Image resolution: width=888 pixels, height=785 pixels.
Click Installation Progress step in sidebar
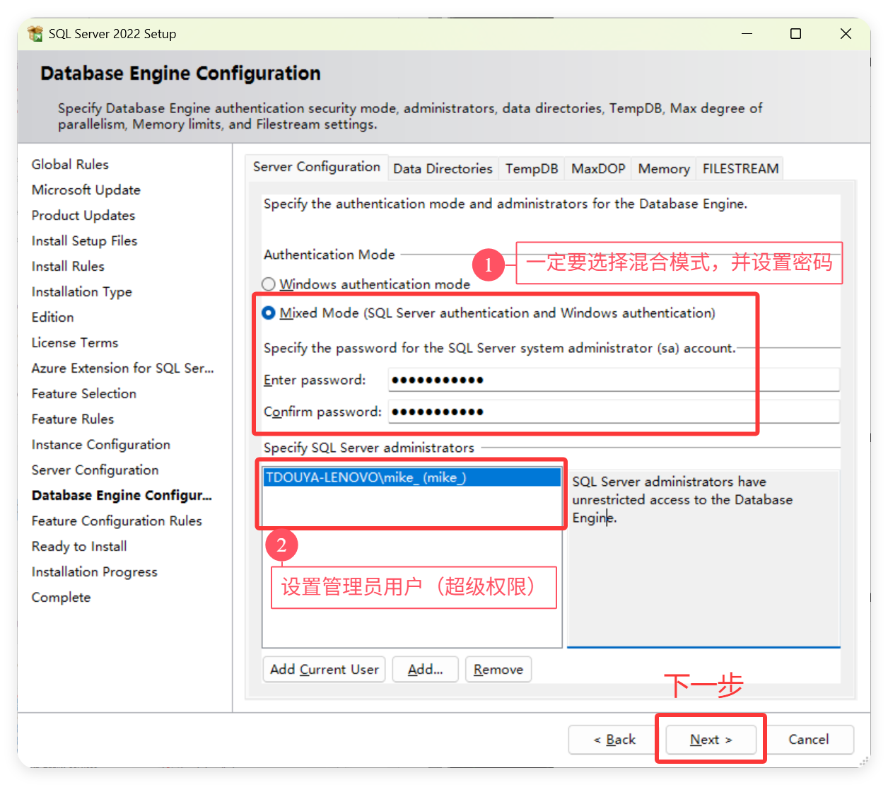tap(94, 571)
